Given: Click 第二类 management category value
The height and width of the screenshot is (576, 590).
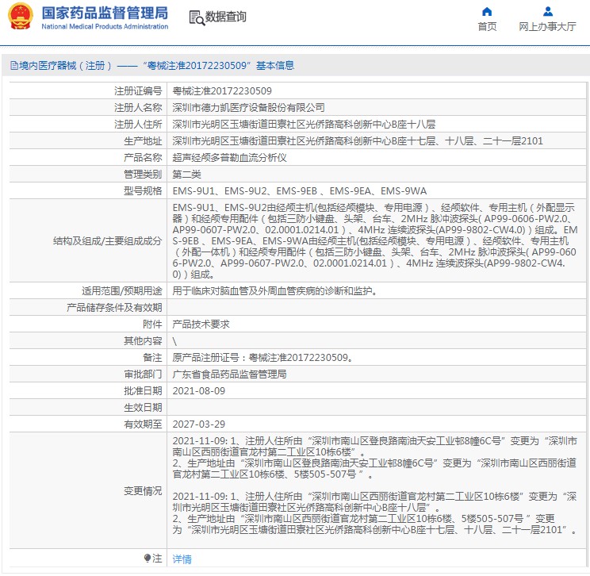Looking at the screenshot, I should (186, 175).
